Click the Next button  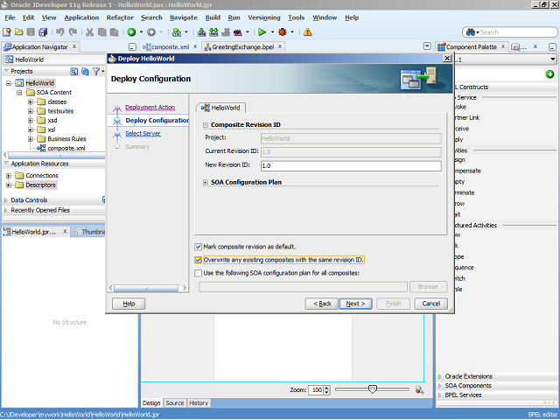(356, 304)
